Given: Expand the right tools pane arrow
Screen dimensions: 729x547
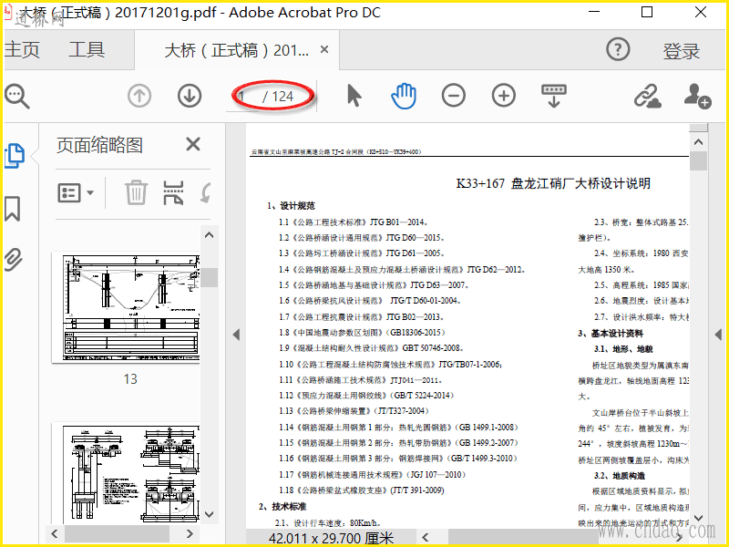Looking at the screenshot, I should (718, 335).
